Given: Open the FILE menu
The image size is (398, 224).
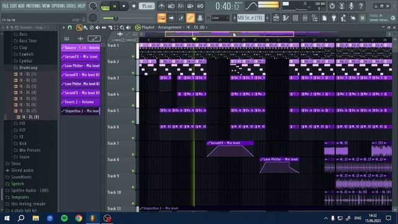Looking at the screenshot, I should tap(5, 6).
